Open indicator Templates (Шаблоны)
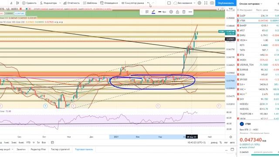Viewport: 279px width, 157px height. [x=90, y=3]
